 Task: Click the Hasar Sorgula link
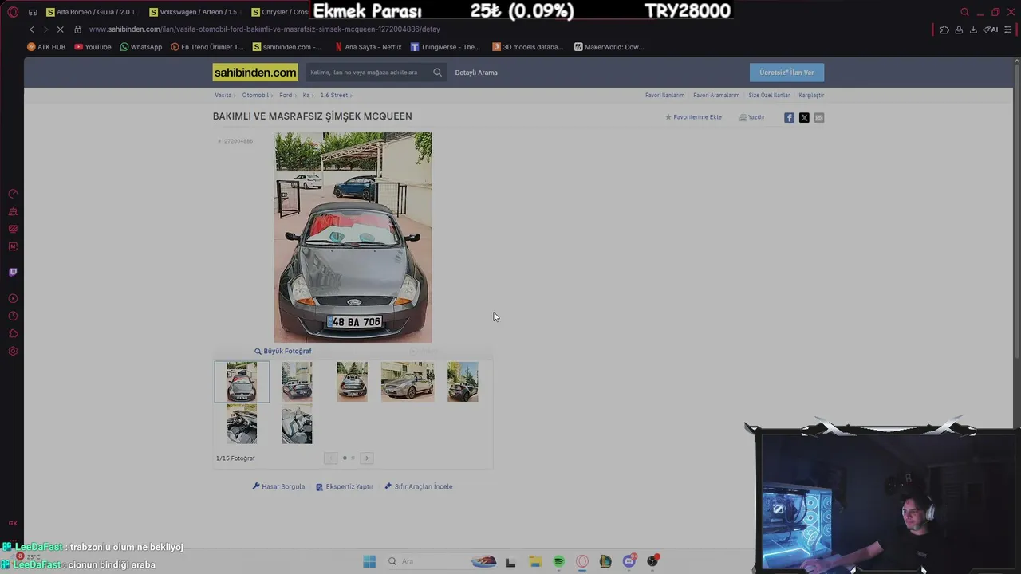[278, 486]
